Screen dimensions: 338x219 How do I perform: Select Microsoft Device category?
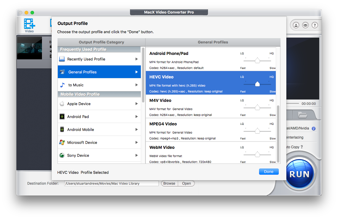click(99, 142)
